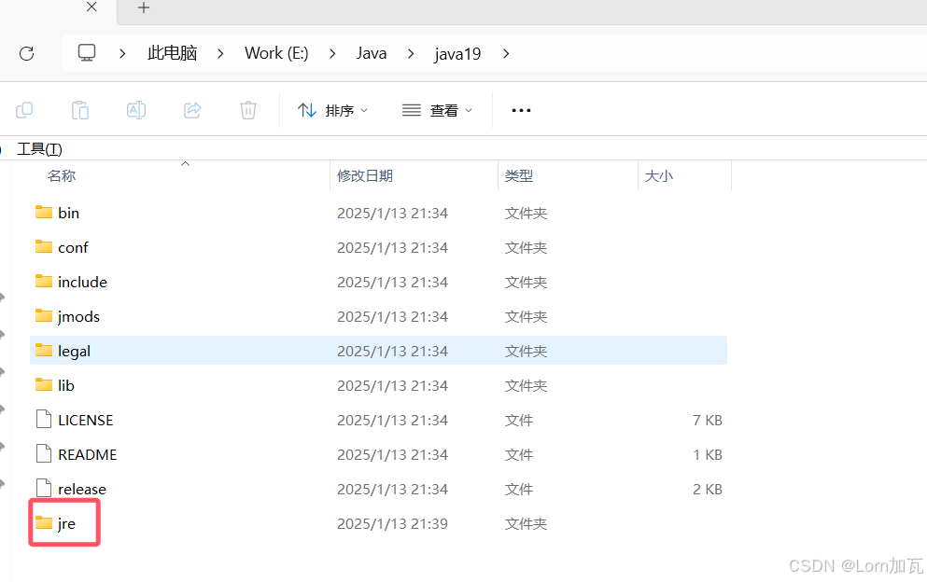Click the Refresh icon near the address bar

[27, 53]
